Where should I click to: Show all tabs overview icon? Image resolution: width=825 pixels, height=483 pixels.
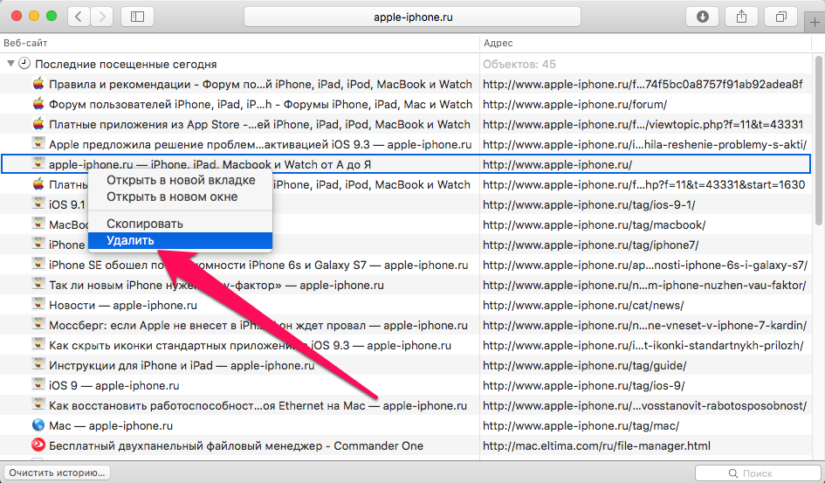(x=781, y=17)
